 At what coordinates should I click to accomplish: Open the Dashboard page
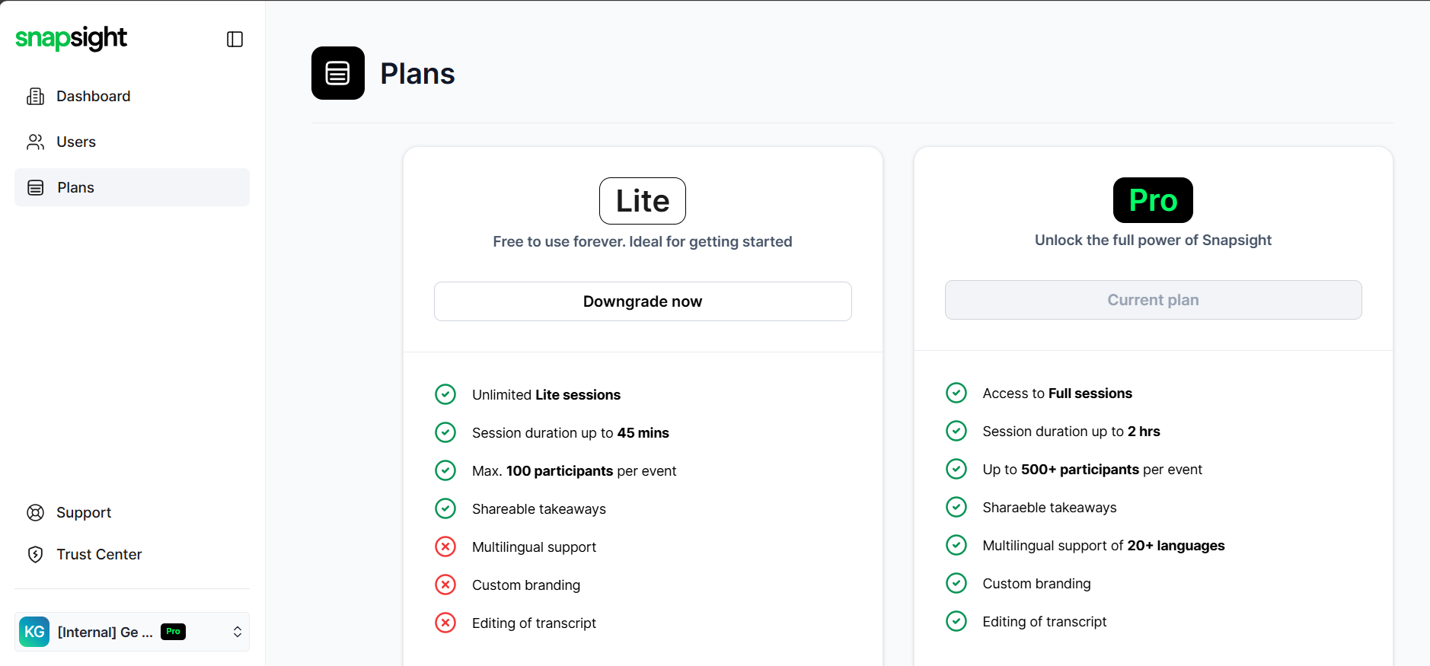coord(93,97)
